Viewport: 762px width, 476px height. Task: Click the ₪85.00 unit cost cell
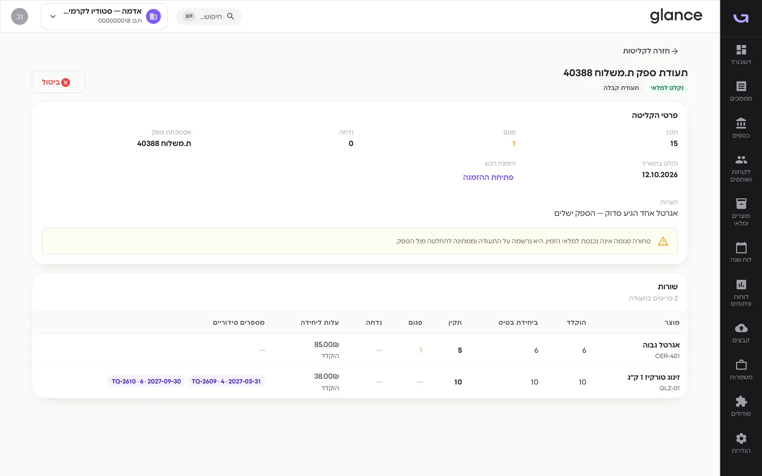pos(326,344)
